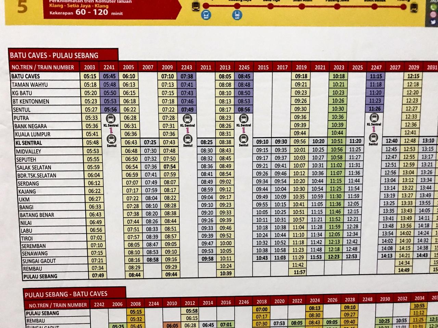Click the blue BRT bus icon
This screenshot has height=328, width=438.
[x=206, y=15]
